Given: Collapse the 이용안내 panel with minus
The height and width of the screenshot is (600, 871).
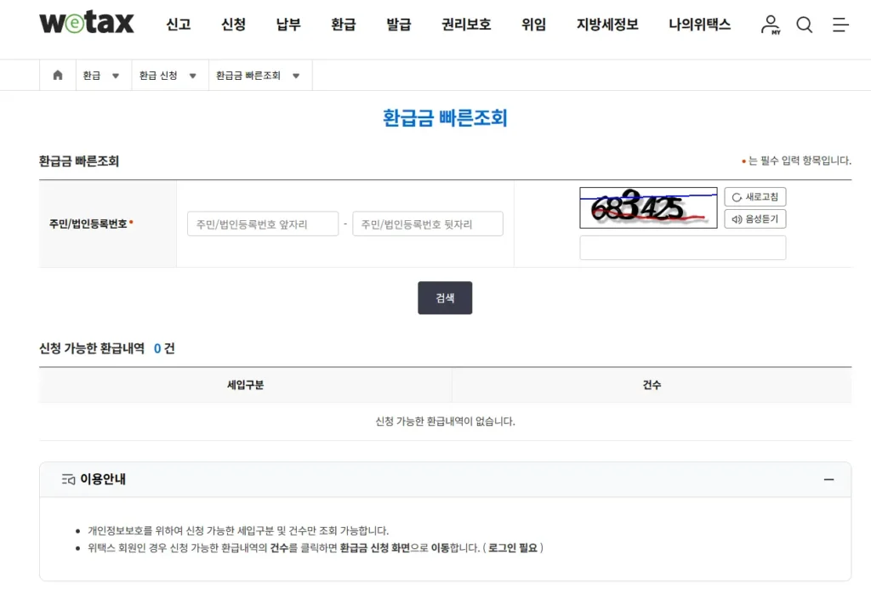Looking at the screenshot, I should click(x=828, y=479).
